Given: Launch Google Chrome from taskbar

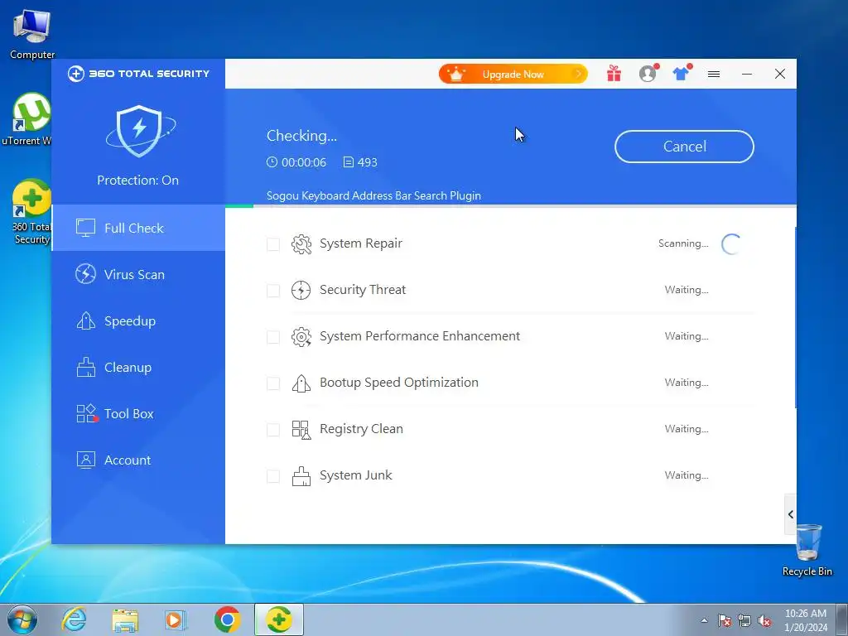Looking at the screenshot, I should pos(227,619).
